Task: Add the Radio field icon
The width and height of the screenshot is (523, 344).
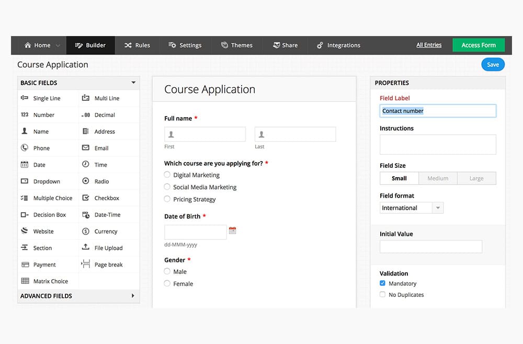Action: [x=86, y=181]
